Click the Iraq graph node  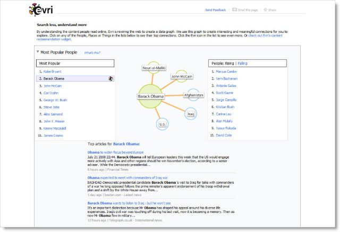(191, 114)
